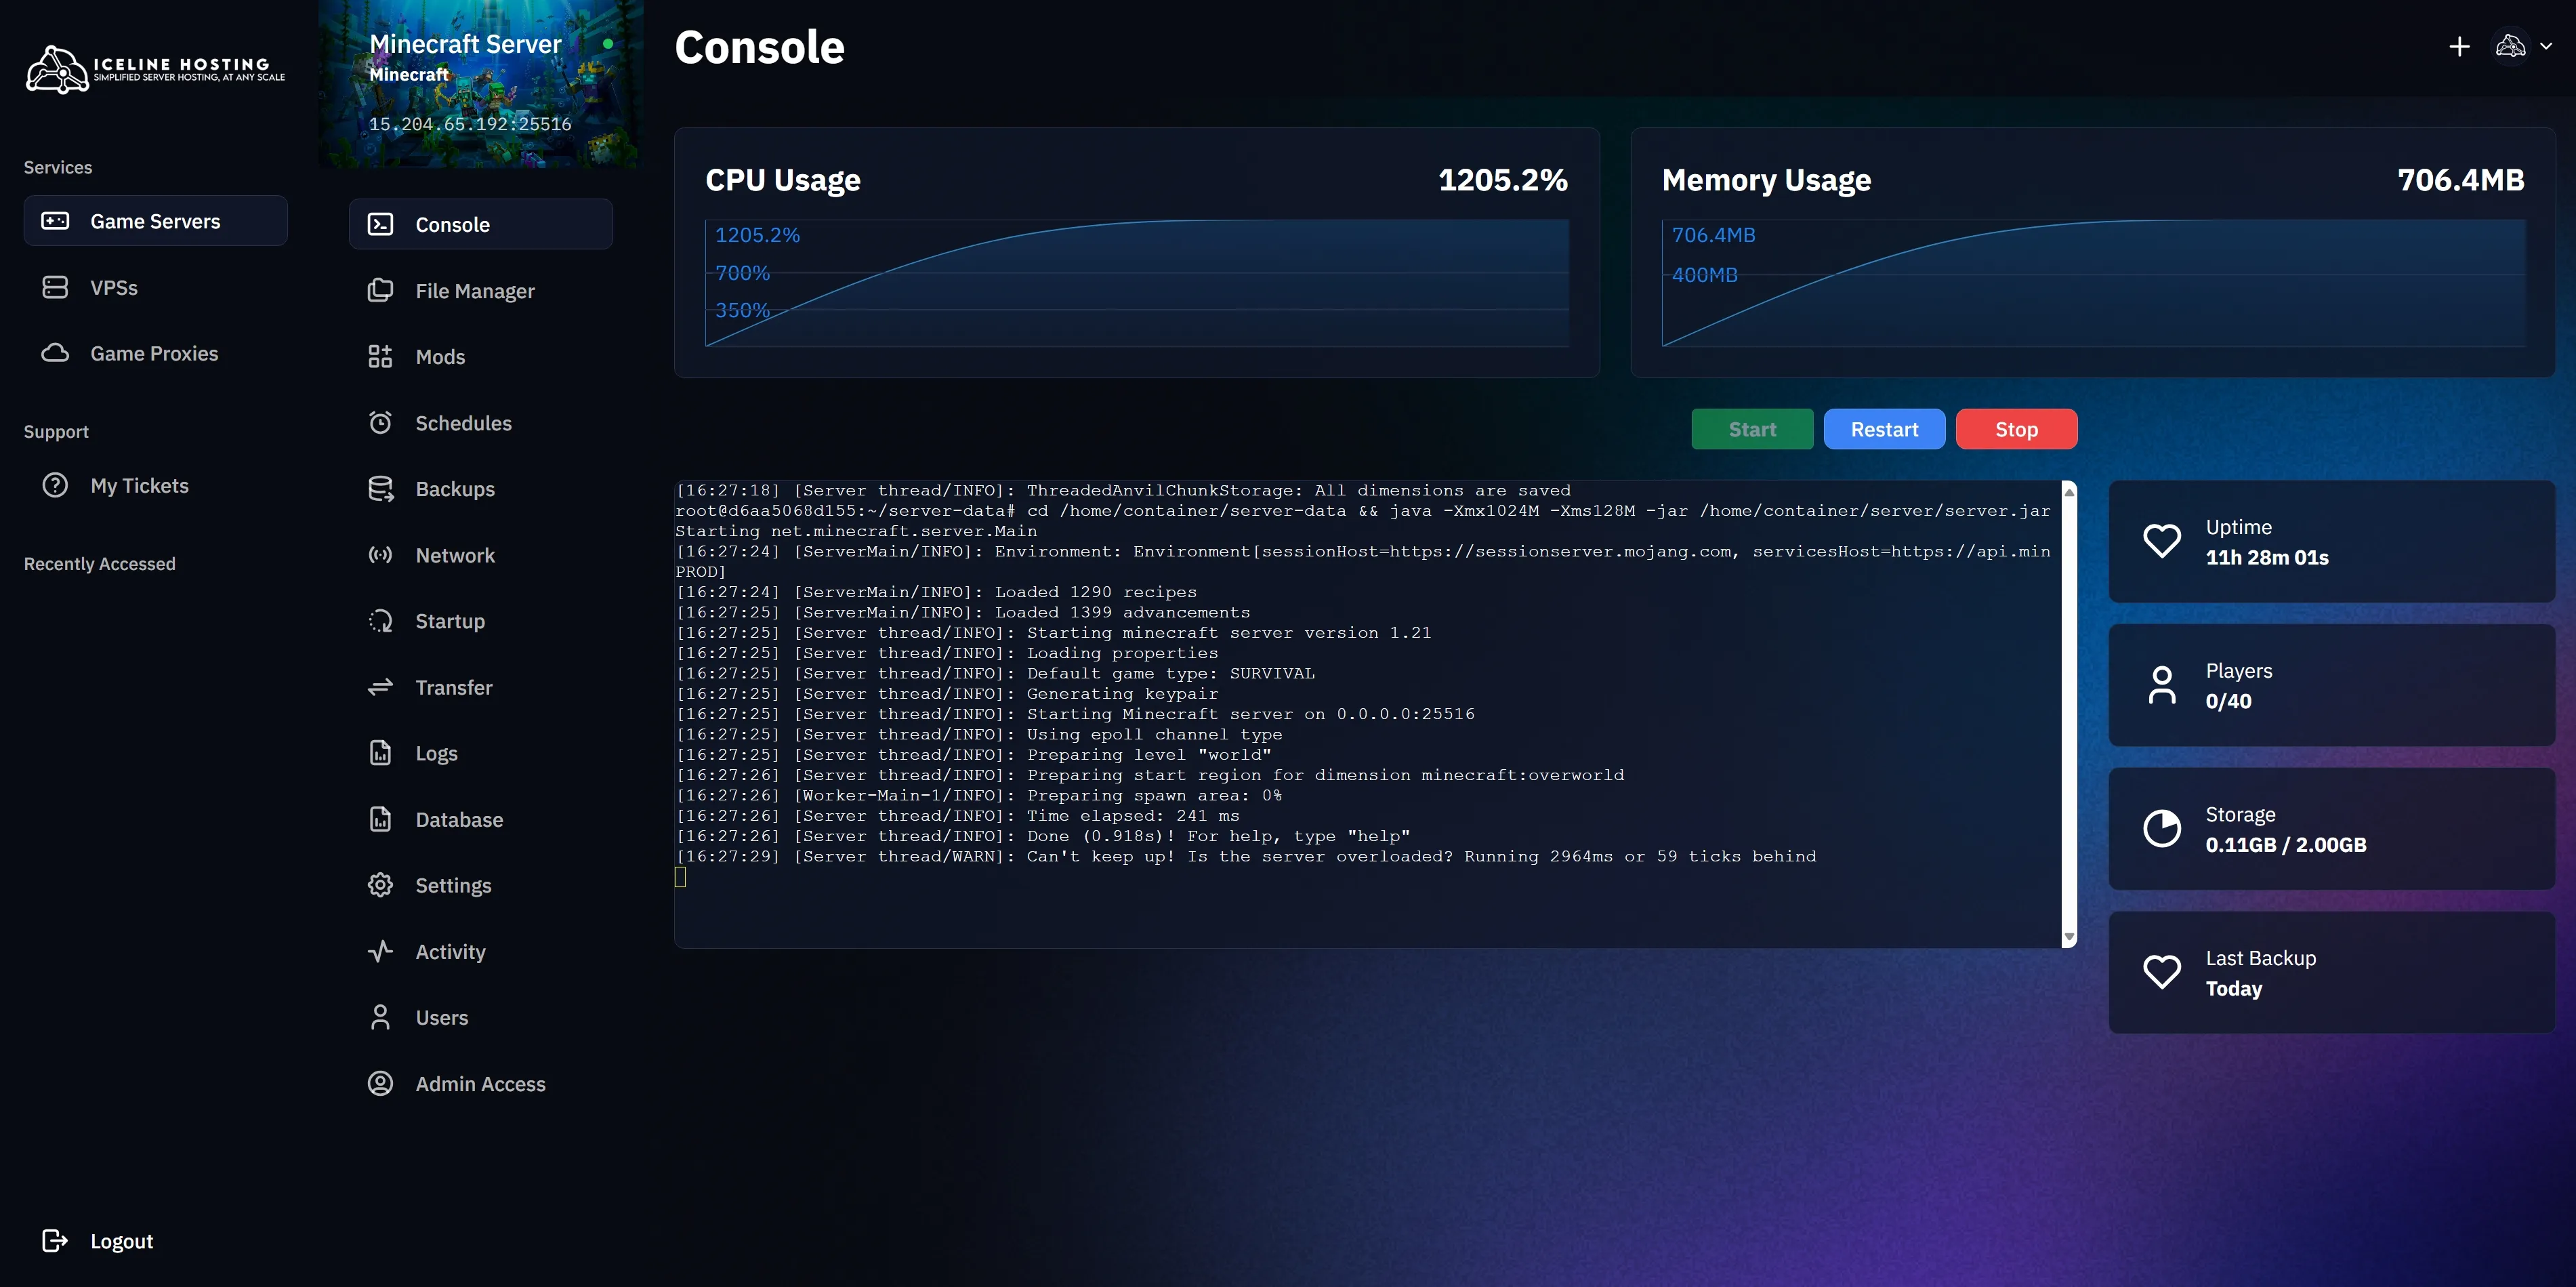Click the Storage pie chart icon
The width and height of the screenshot is (2576, 1287).
tap(2162, 828)
